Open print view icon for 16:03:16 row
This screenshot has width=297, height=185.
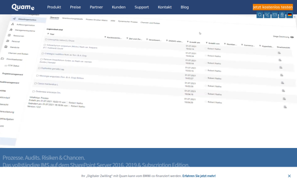[x=282, y=75]
